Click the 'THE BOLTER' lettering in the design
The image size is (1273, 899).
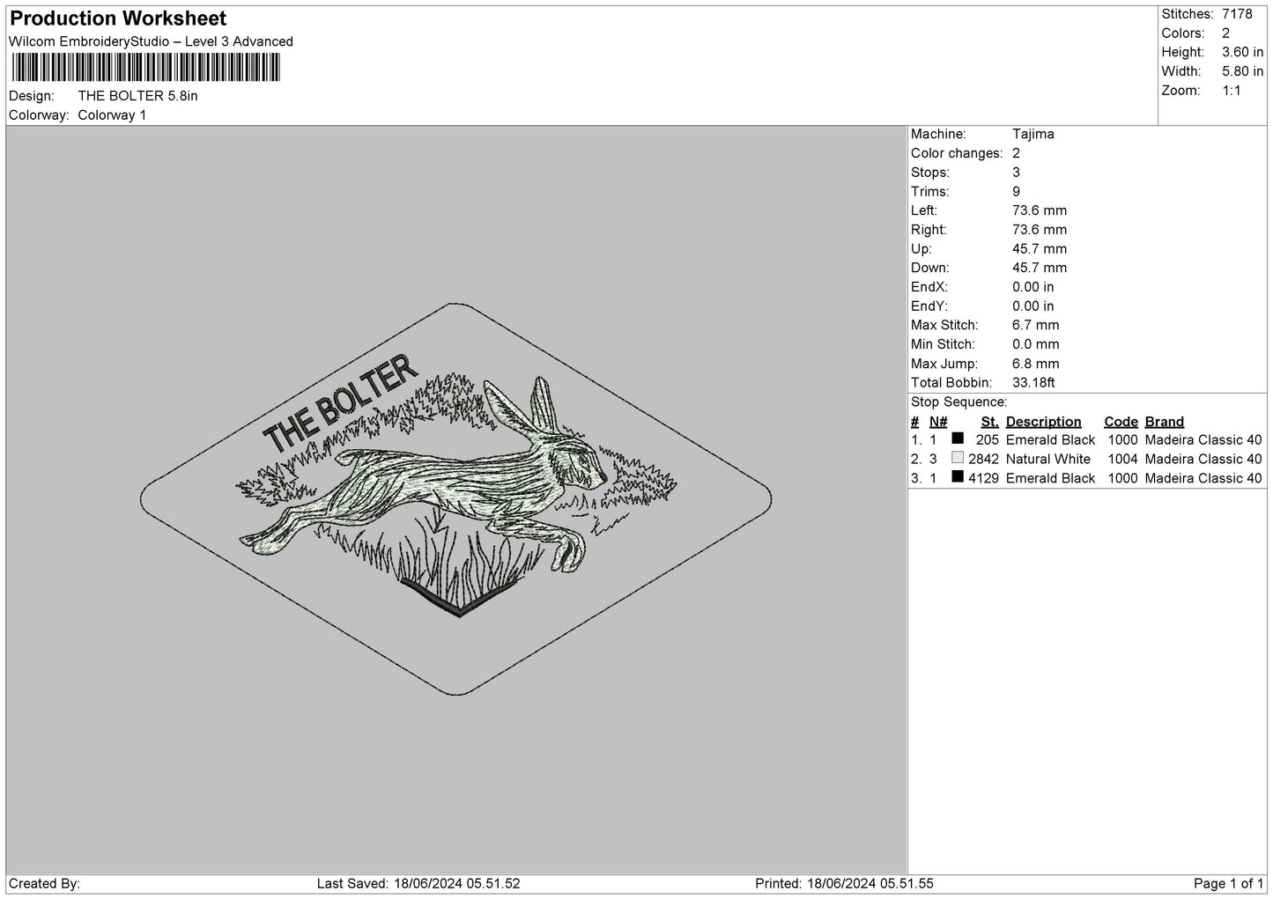tap(340, 403)
